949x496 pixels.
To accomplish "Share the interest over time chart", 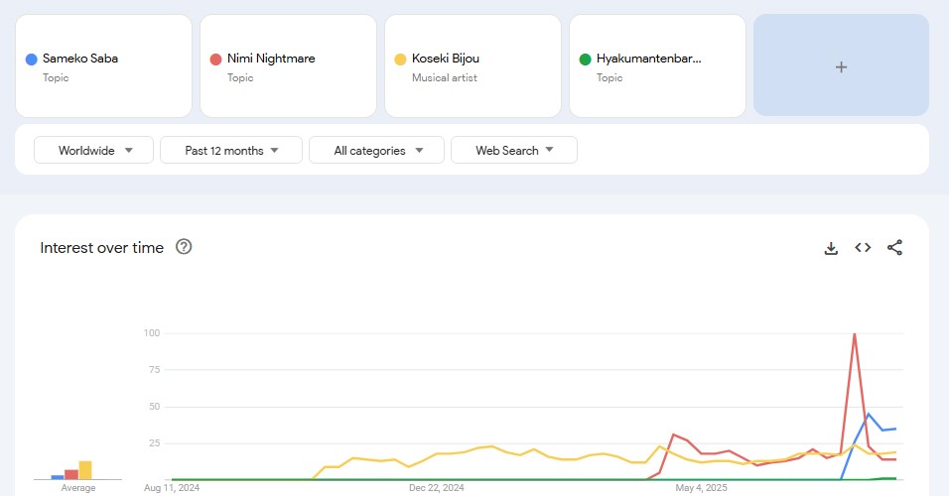I will (894, 247).
